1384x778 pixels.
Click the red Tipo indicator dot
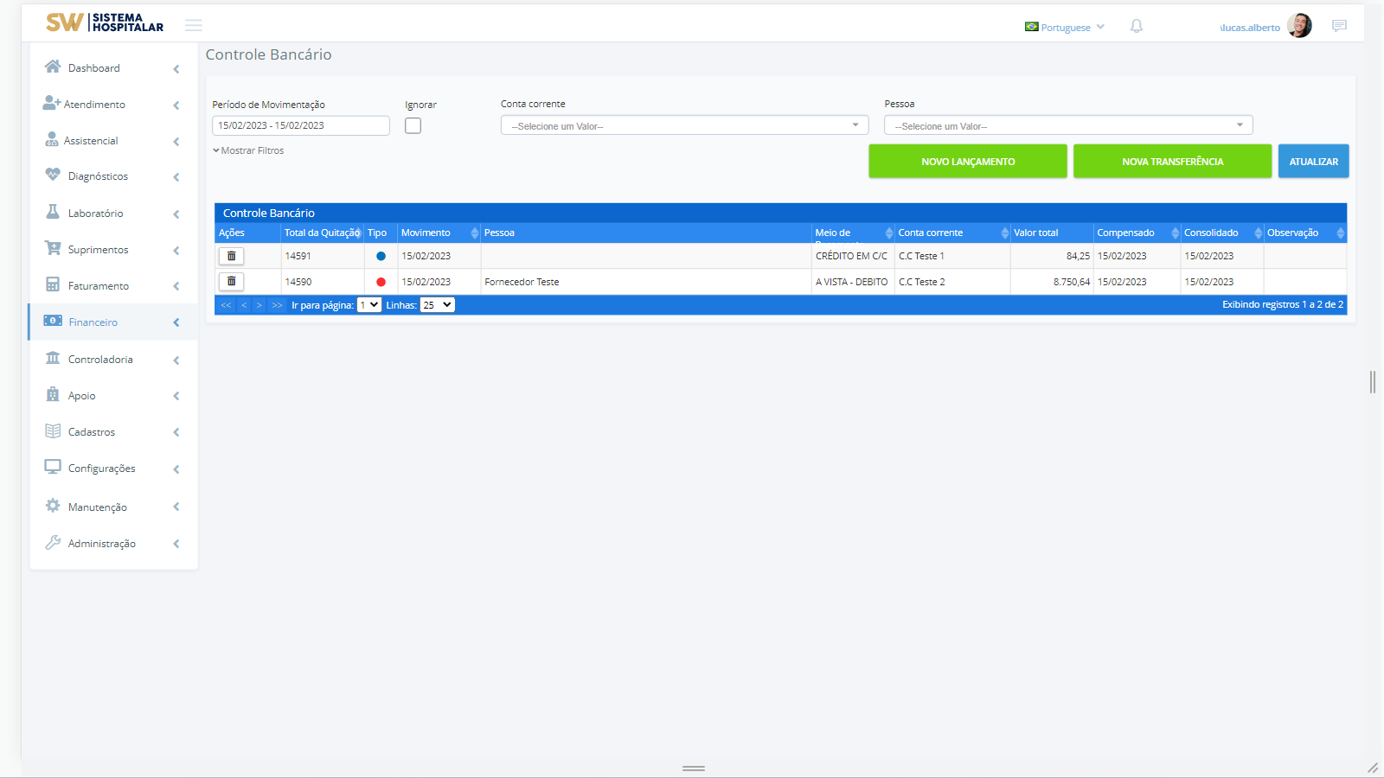click(381, 282)
